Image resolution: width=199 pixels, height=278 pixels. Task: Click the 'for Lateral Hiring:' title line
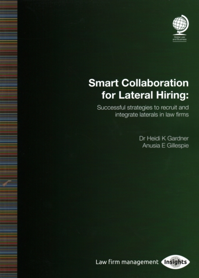[145, 95]
